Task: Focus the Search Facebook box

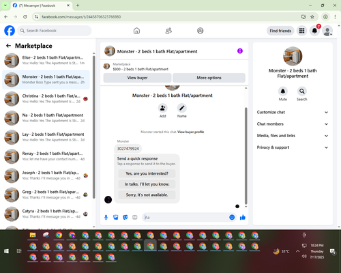Action: coord(55,31)
